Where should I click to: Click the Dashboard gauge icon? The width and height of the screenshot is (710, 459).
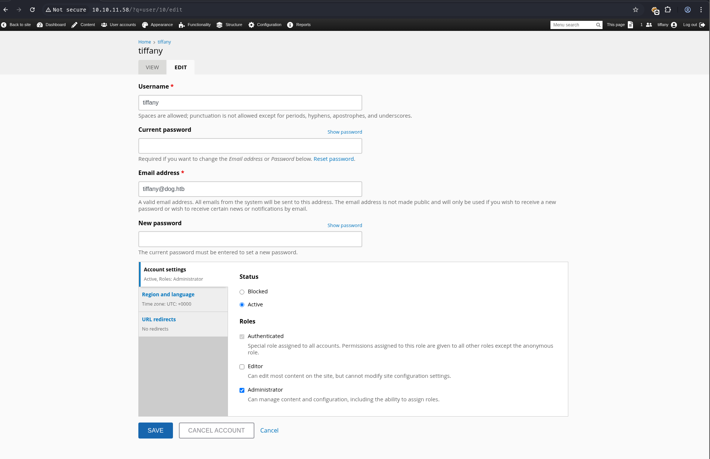pos(40,25)
